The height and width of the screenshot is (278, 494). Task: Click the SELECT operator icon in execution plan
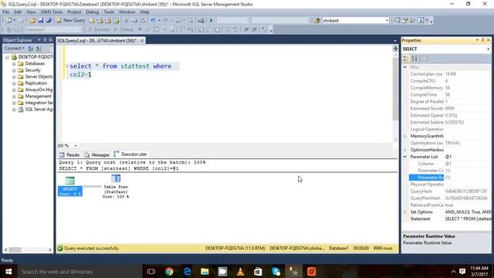[70, 181]
